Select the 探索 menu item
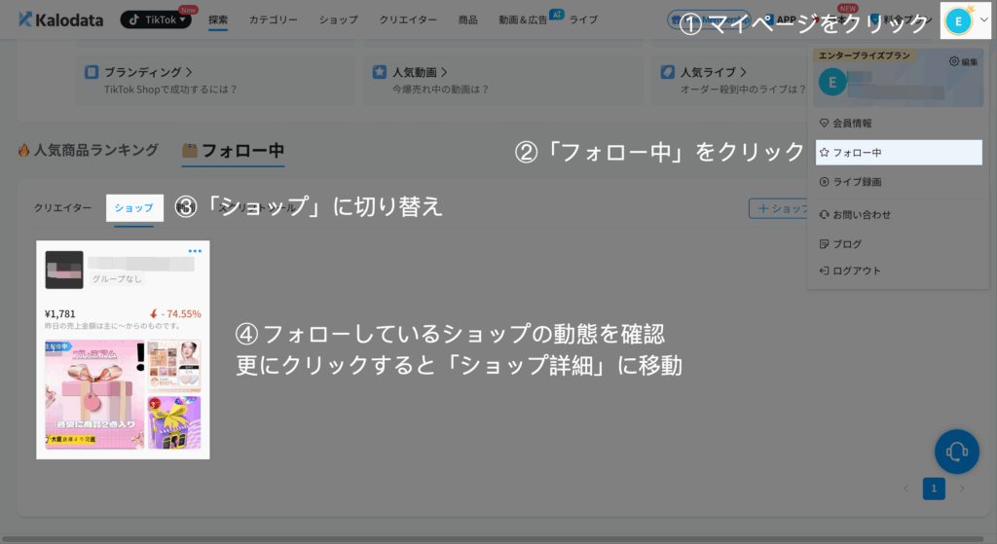Screen dimensions: 997x544 tap(218, 19)
